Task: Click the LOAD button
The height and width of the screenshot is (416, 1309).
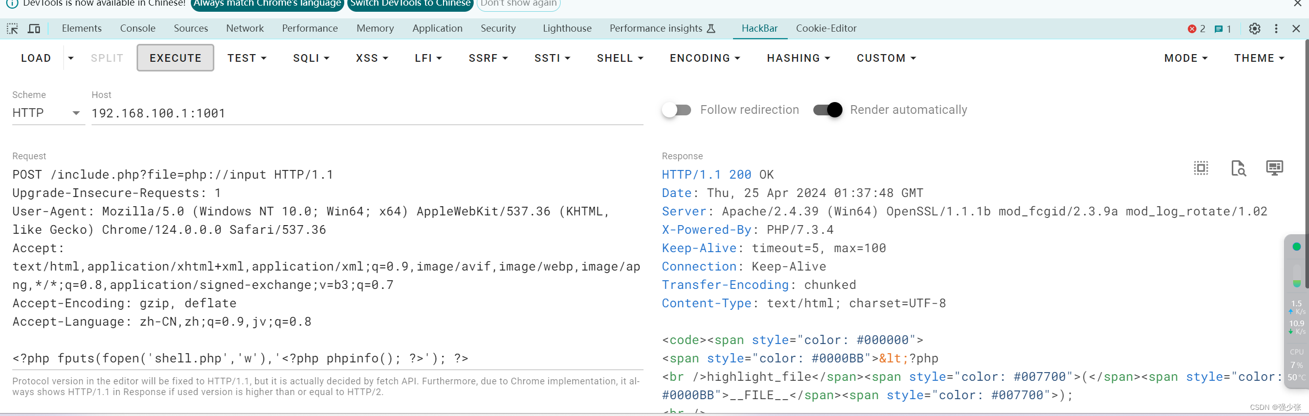Action: click(x=36, y=58)
